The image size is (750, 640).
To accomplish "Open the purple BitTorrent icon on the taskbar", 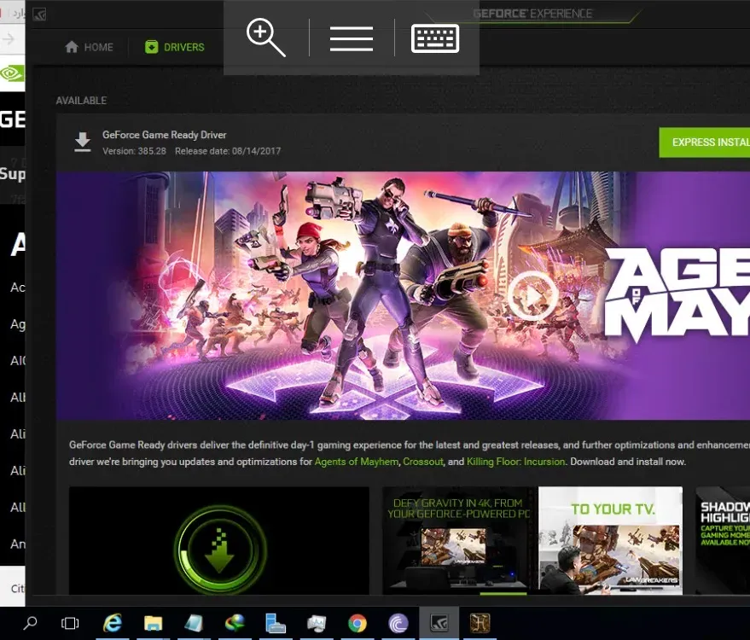I will coord(398,623).
